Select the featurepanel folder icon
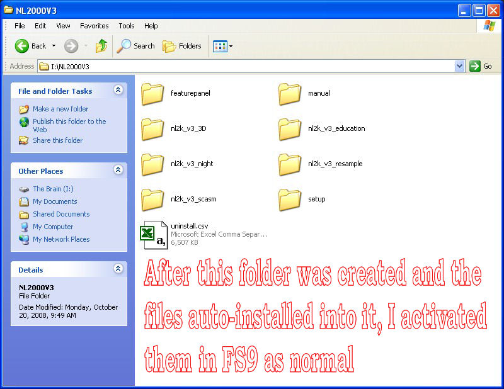 [152, 94]
